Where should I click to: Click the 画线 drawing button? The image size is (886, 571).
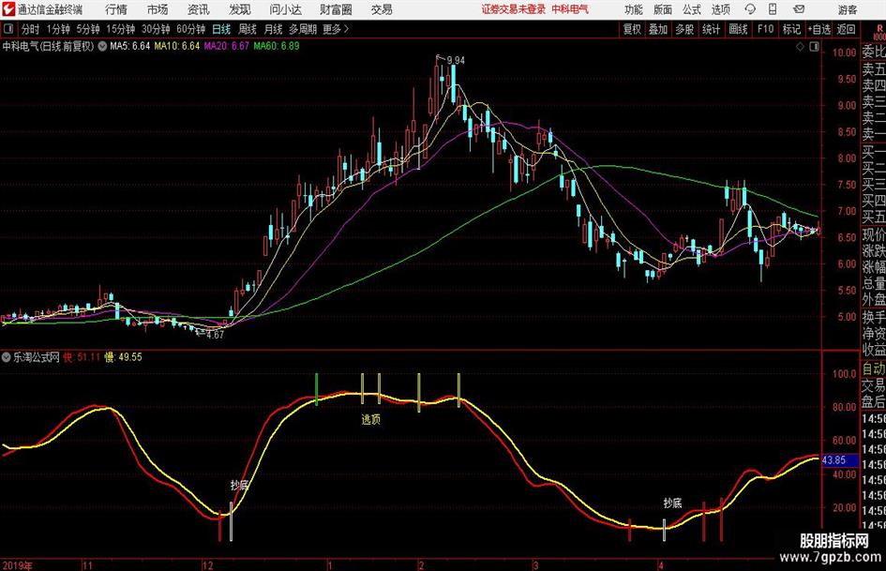click(738, 29)
